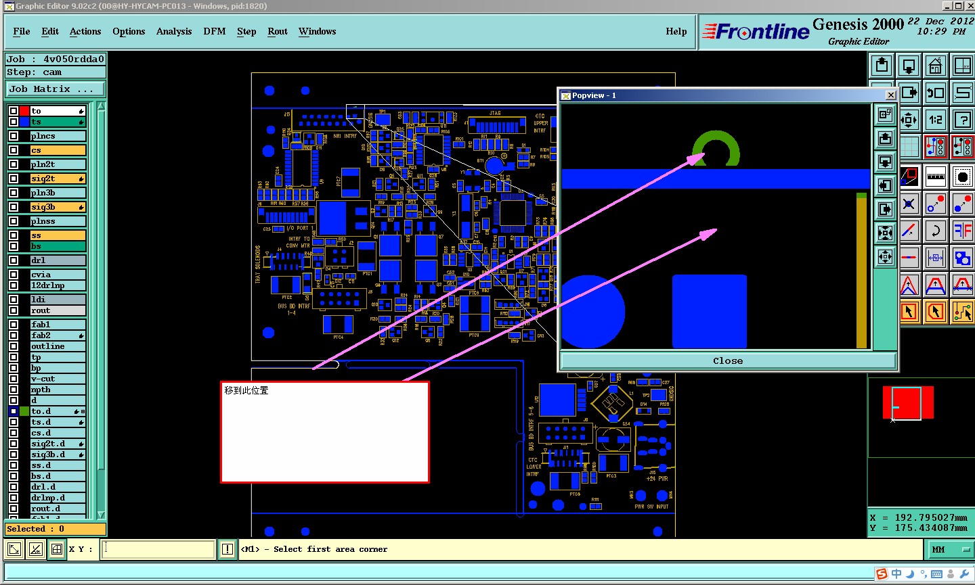The width and height of the screenshot is (975, 585).
Task: Click the pan all directions icon
Action: pos(909,120)
